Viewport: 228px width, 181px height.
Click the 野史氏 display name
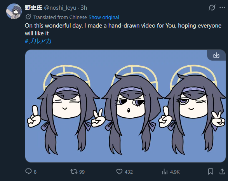point(33,7)
